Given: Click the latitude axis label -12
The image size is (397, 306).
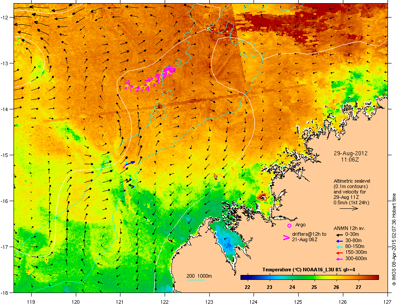Looking at the screenshot, I should [x=5, y=17].
